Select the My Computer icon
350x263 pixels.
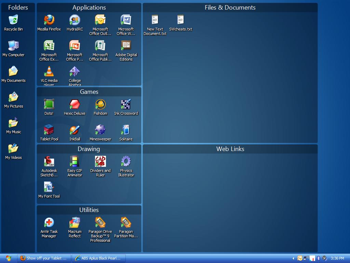[x=13, y=46]
